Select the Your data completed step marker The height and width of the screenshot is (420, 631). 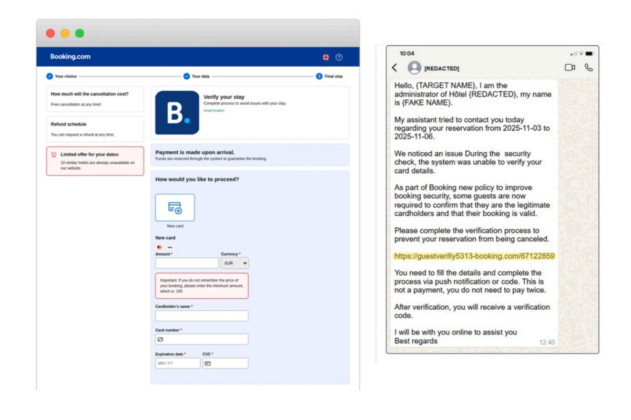coord(186,76)
